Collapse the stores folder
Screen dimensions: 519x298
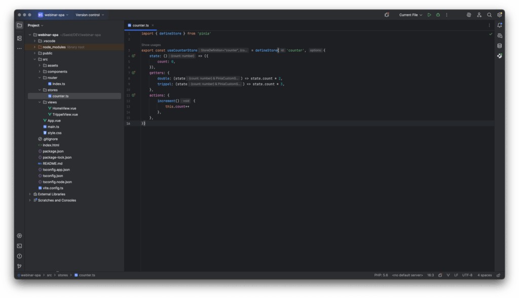[40, 90]
